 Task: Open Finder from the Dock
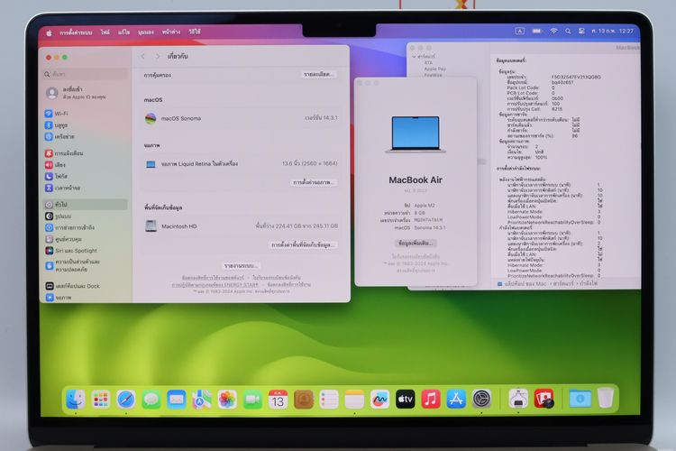coord(76,400)
